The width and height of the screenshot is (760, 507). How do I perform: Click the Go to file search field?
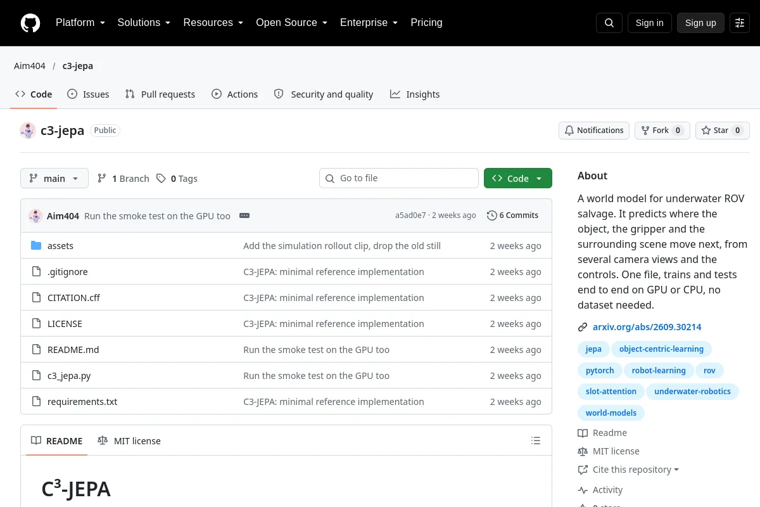pos(399,178)
